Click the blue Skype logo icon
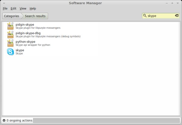 tap(10, 52)
